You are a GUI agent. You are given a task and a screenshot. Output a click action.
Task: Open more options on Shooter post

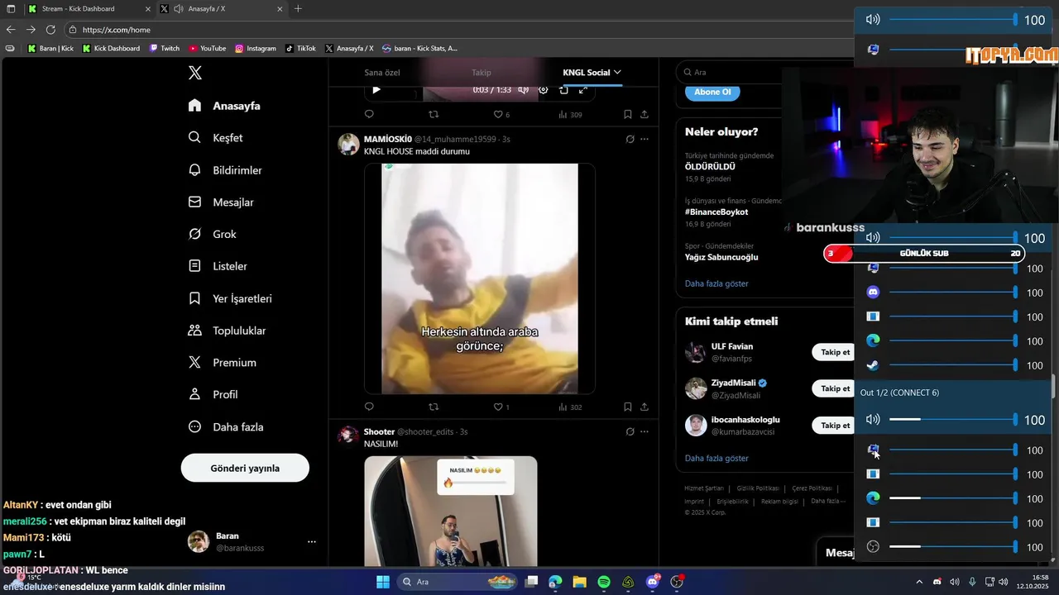(x=645, y=431)
